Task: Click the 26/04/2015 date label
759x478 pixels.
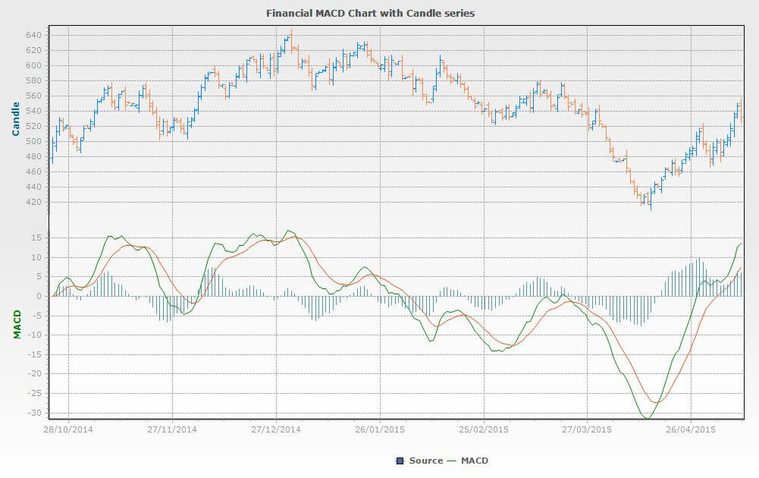Action: tap(690, 429)
